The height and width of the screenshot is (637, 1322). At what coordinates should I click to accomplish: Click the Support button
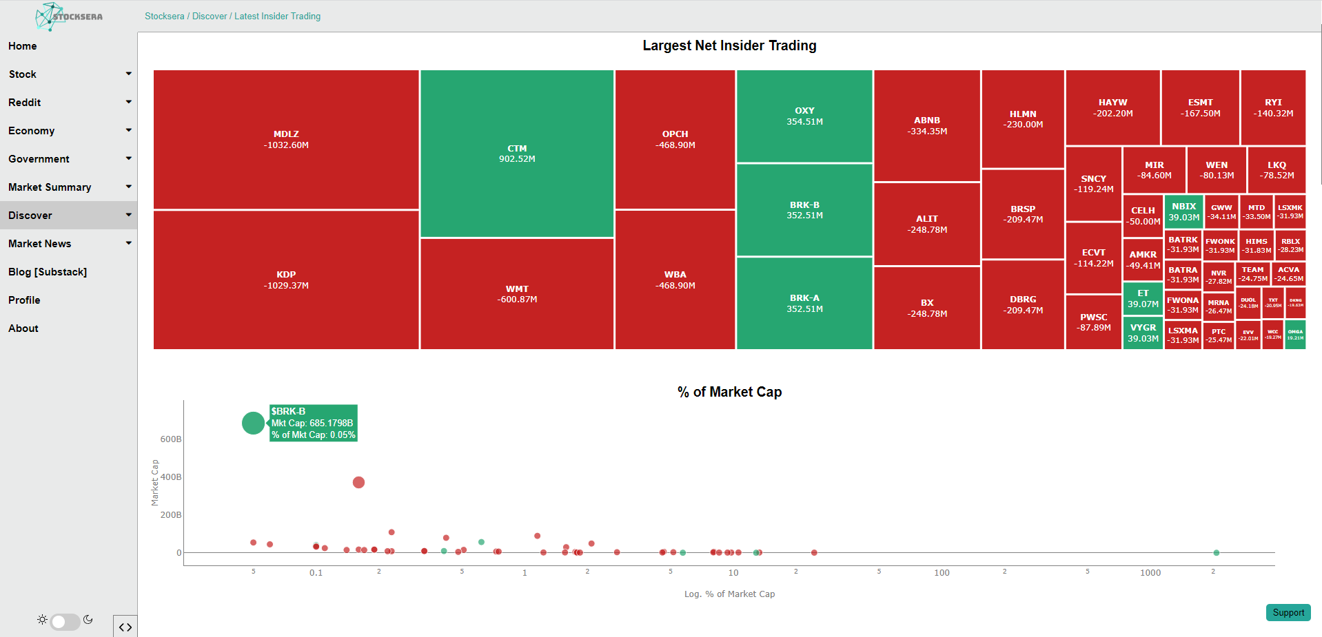coord(1288,612)
